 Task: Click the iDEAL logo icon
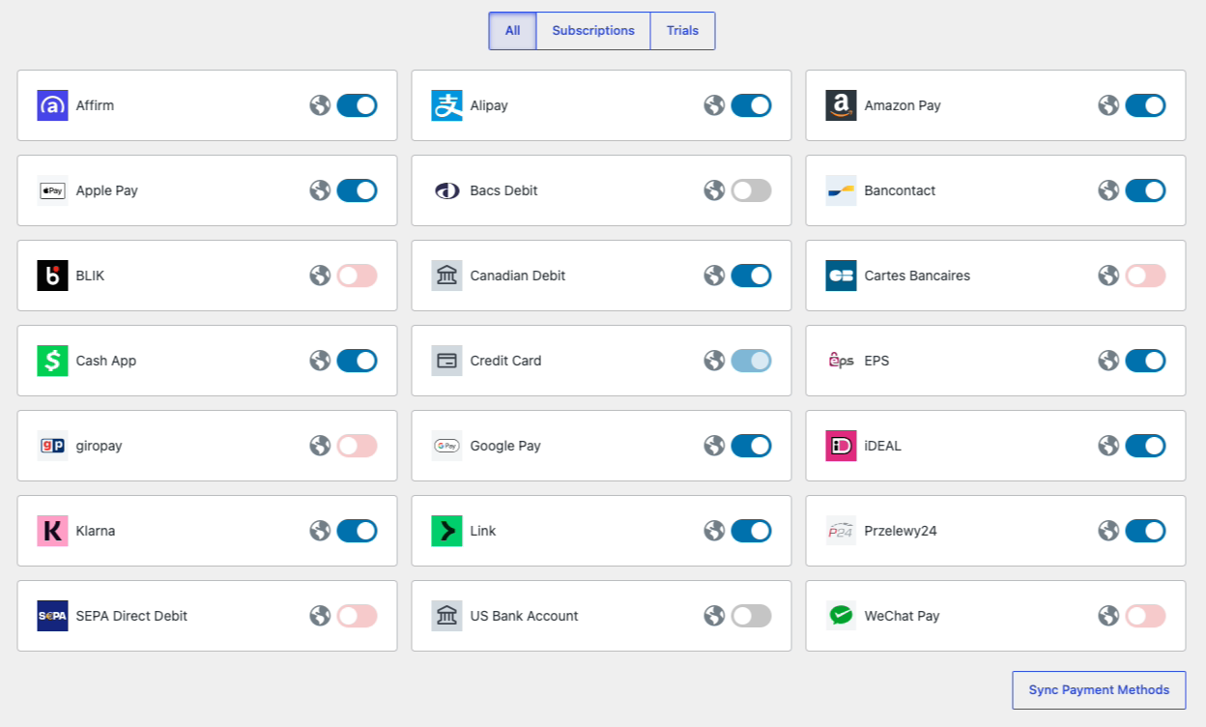[841, 446]
